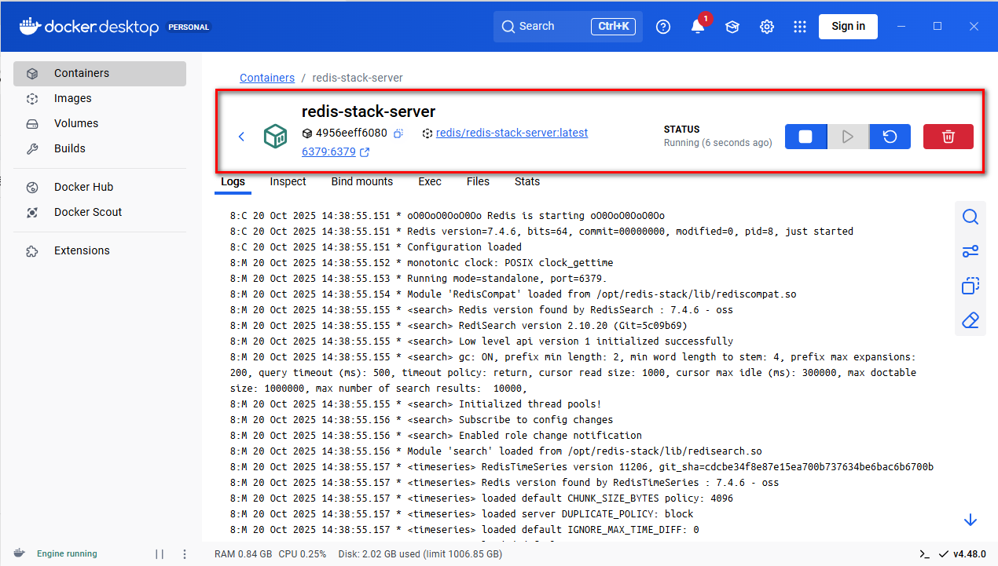Click the Sign in button

[848, 26]
